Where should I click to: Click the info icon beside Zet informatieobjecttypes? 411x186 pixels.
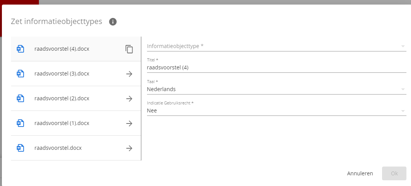pyautogui.click(x=113, y=21)
